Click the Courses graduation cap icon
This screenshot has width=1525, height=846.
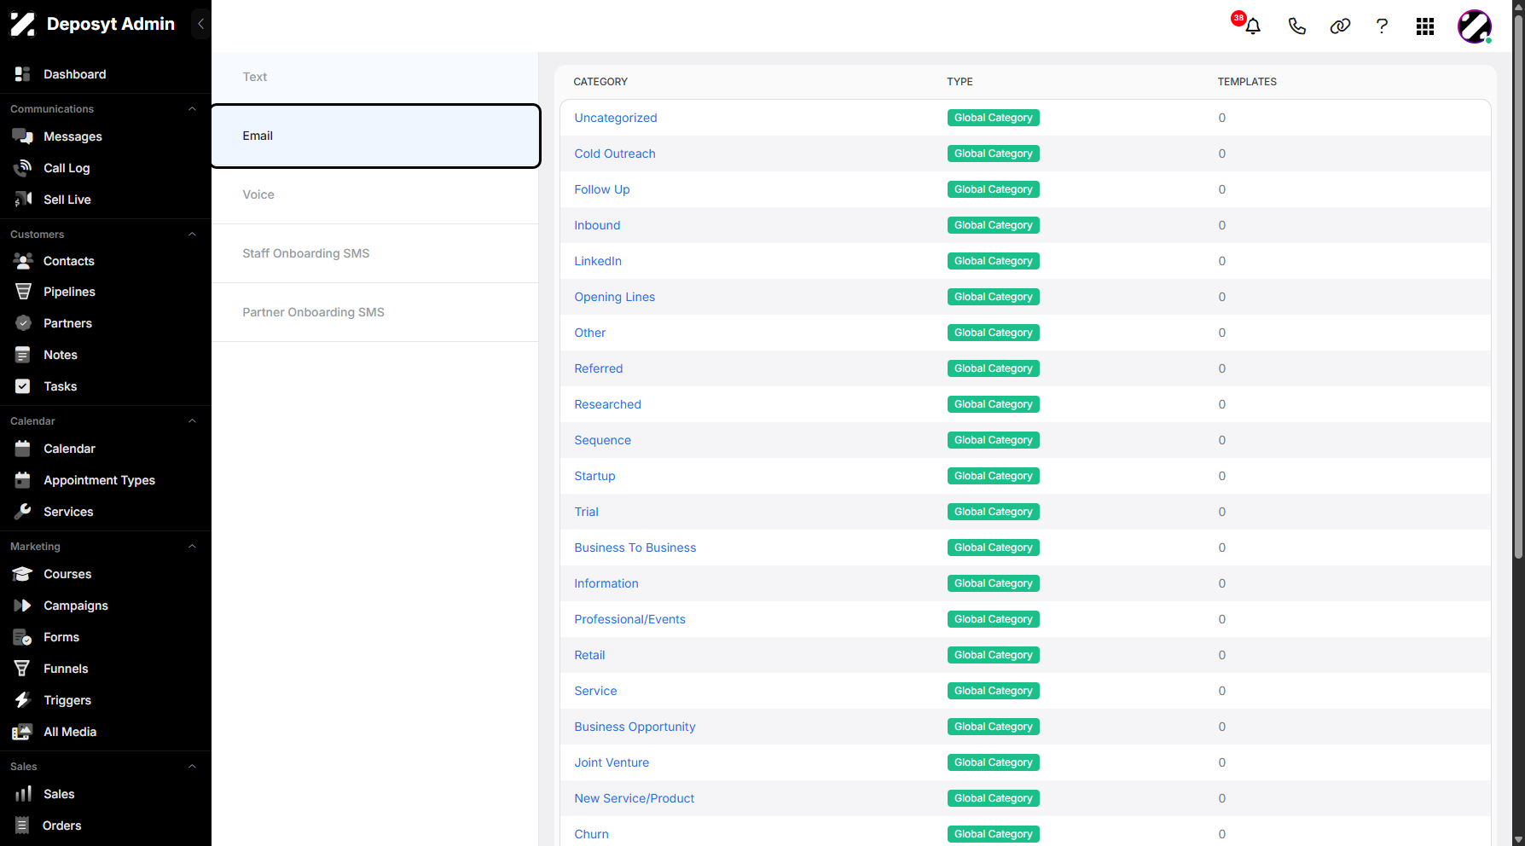23,574
